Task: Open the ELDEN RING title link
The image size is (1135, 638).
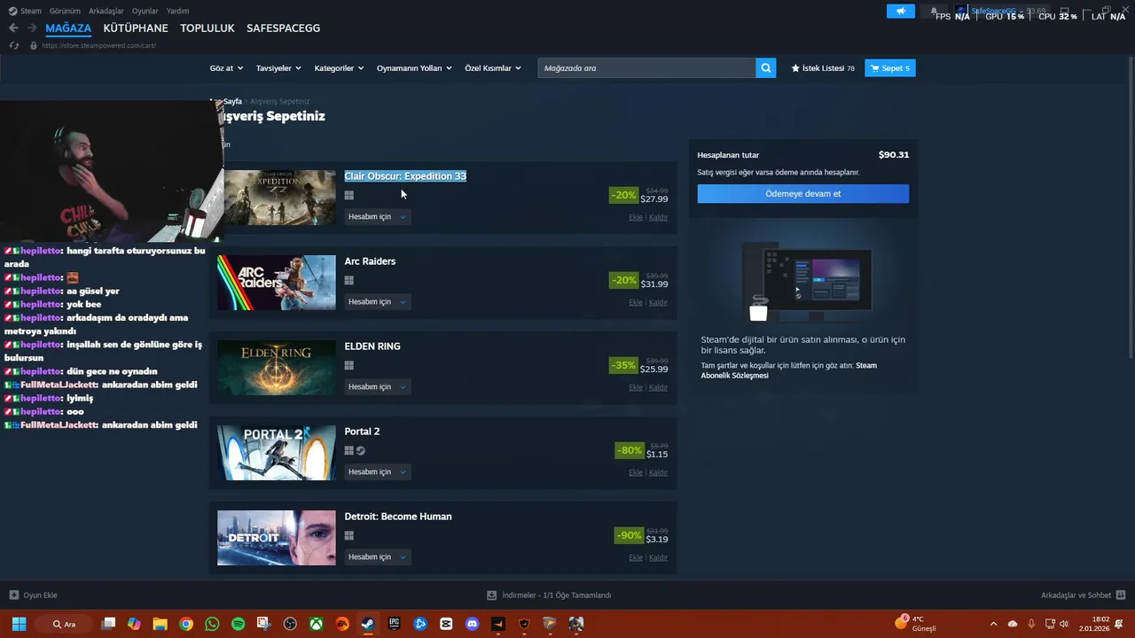Action: [372, 346]
